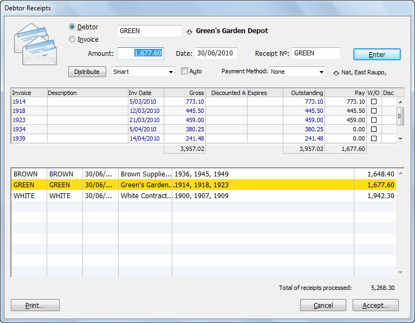Click the invoice list scrollbar thumb

point(400,116)
